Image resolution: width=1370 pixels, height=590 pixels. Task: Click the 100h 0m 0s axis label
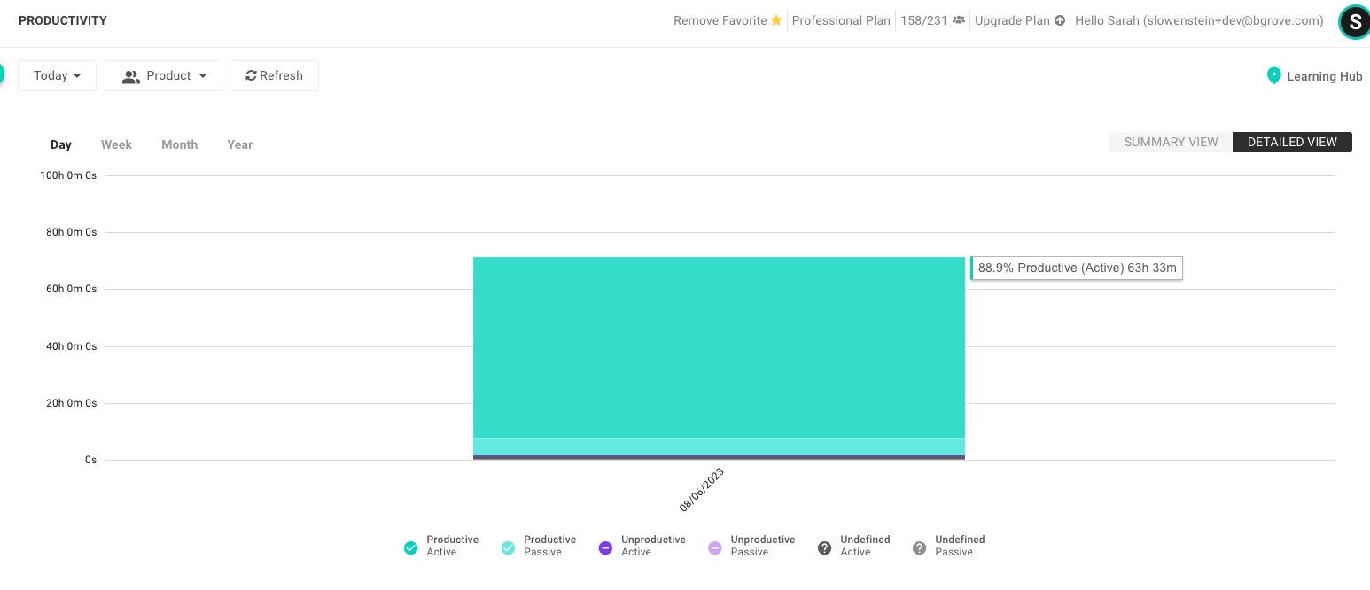tap(68, 175)
